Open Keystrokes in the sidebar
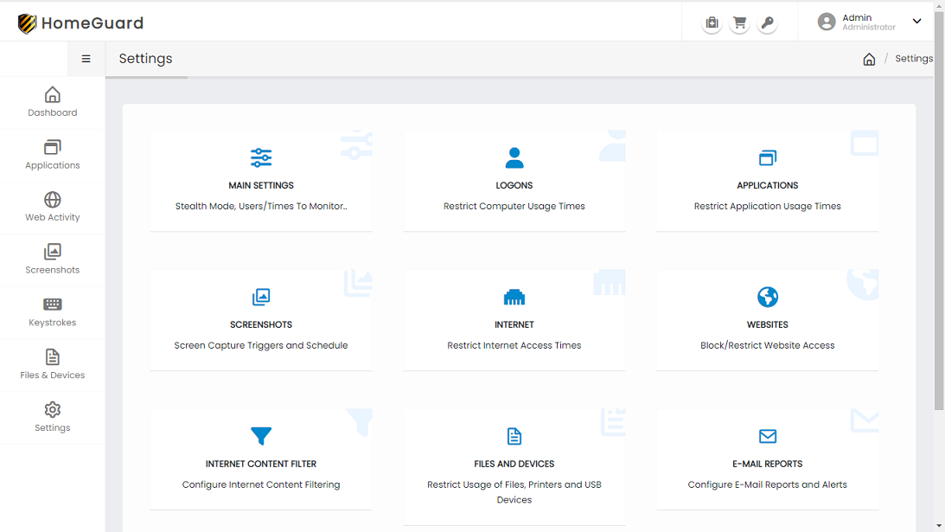This screenshot has width=945, height=532. tap(53, 311)
